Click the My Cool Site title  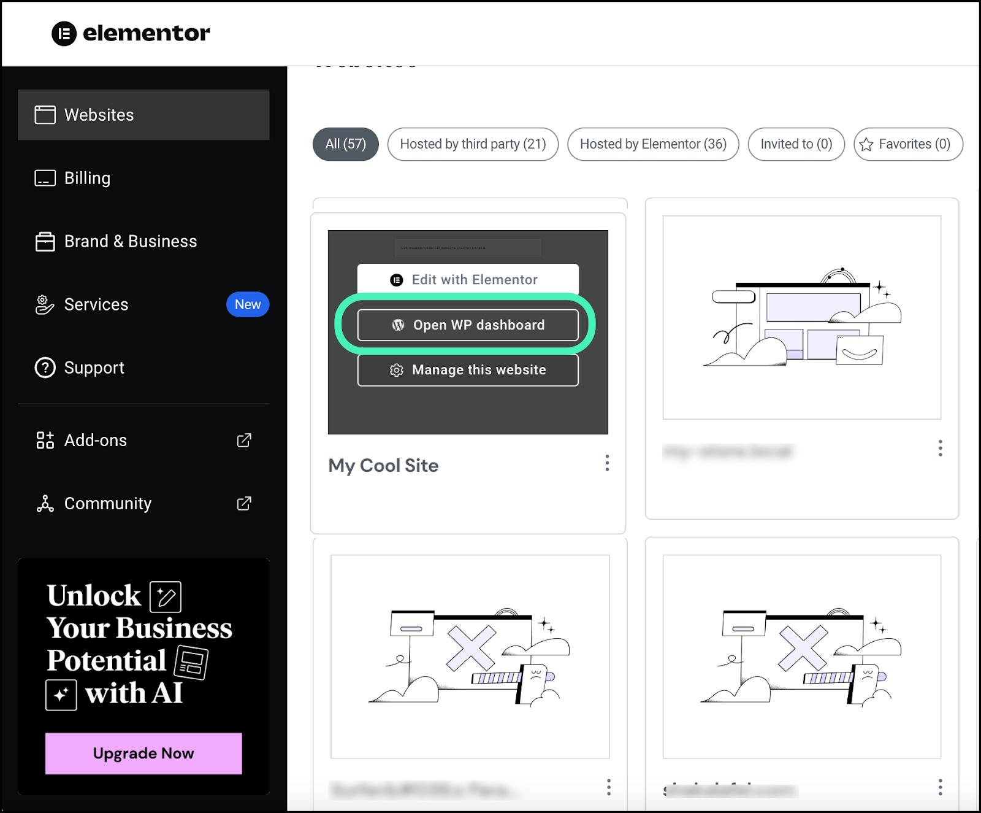click(x=383, y=466)
